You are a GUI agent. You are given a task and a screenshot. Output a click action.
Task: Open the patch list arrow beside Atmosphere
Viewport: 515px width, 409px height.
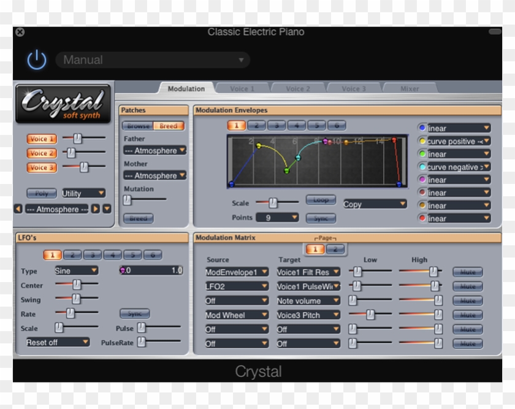(x=107, y=209)
